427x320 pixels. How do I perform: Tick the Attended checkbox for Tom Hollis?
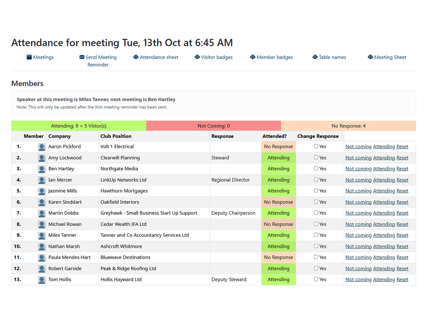tap(316, 279)
